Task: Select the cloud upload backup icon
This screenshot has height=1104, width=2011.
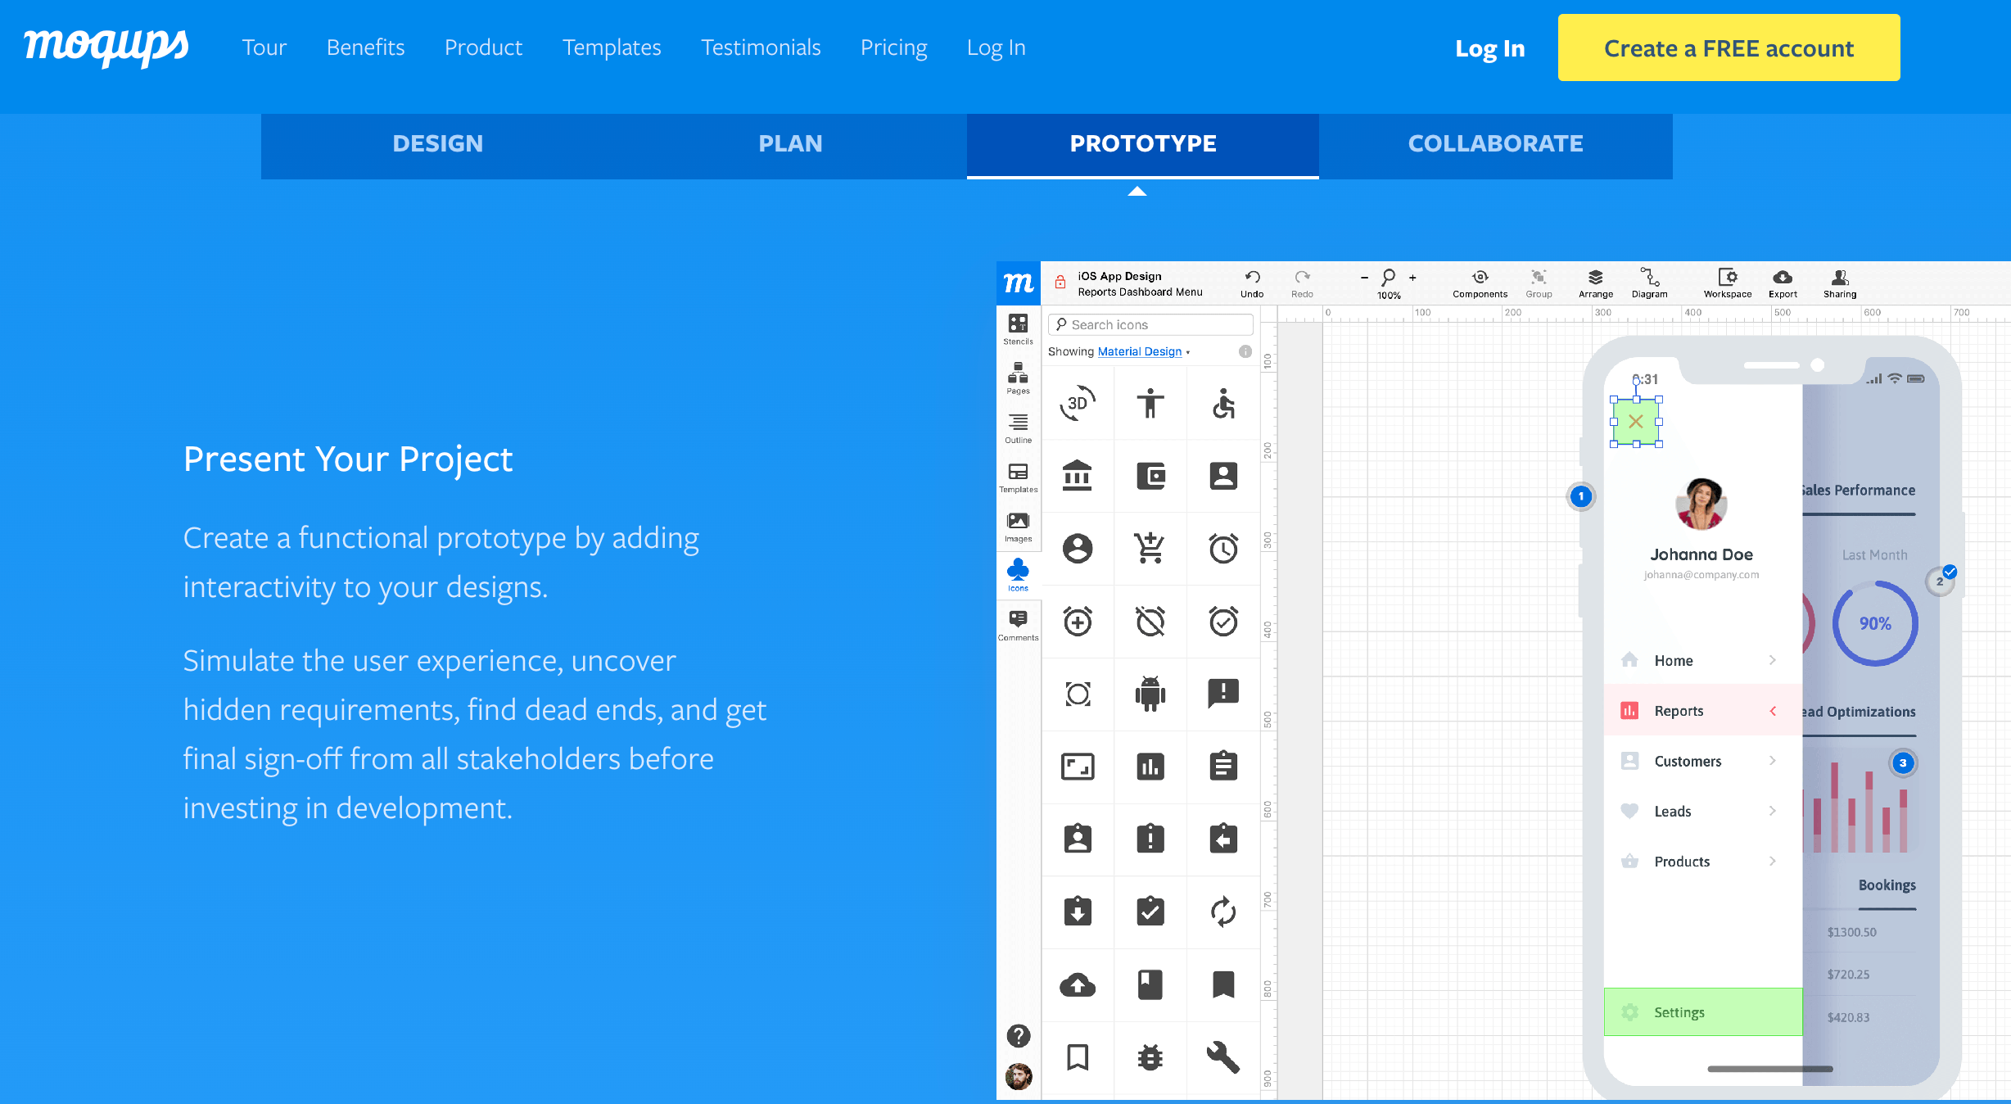Action: [x=1078, y=985]
